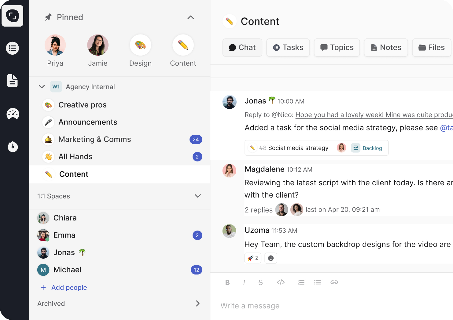Switch to the Chat tab
The image size is (453, 320).
(x=242, y=48)
